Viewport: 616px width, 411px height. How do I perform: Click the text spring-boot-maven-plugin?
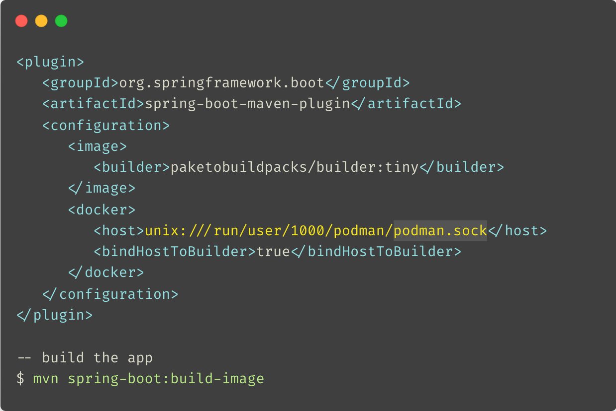248,104
